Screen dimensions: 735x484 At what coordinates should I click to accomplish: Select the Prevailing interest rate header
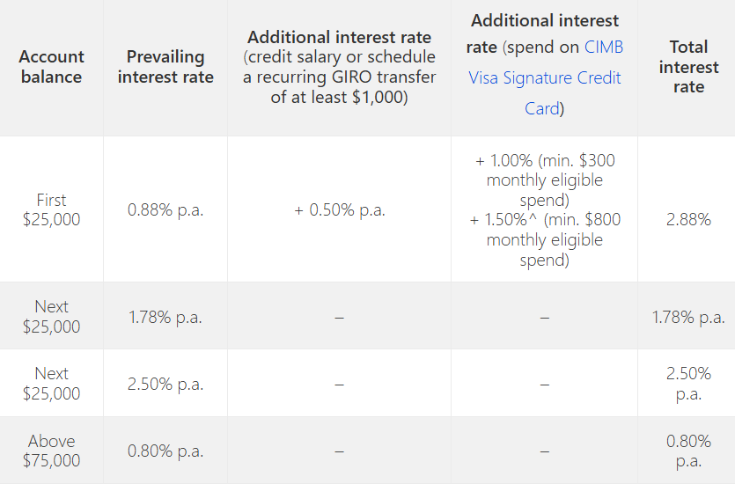click(165, 67)
